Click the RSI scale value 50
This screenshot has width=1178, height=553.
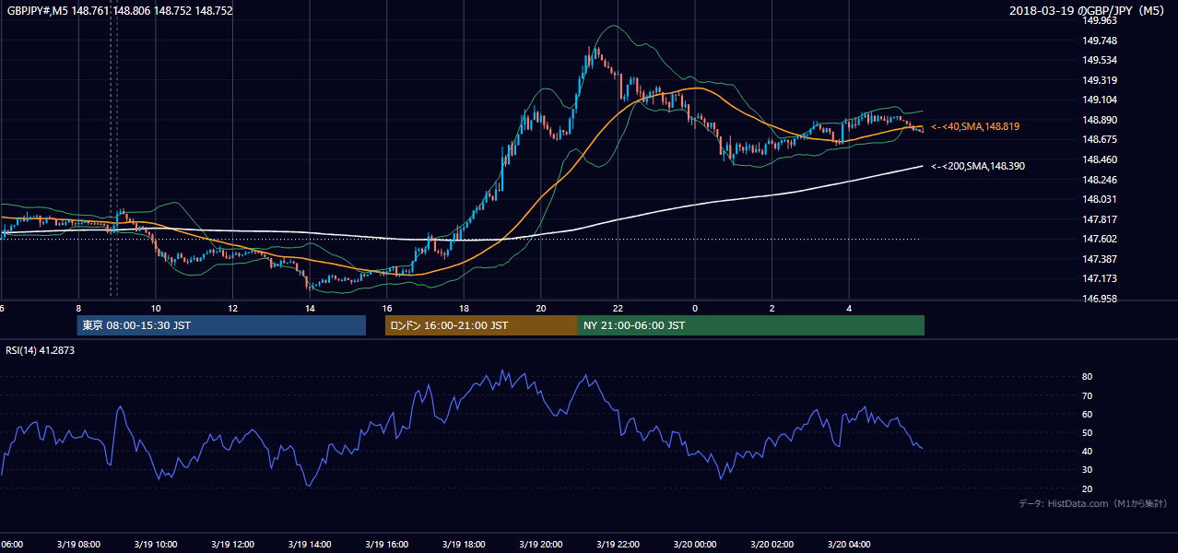tap(1088, 432)
